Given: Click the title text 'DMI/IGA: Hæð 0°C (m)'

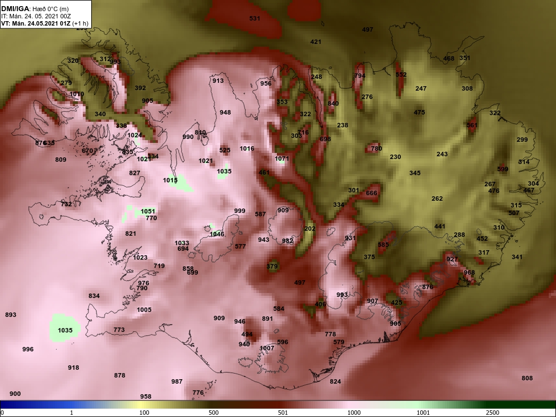Looking at the screenshot, I should pos(34,8).
